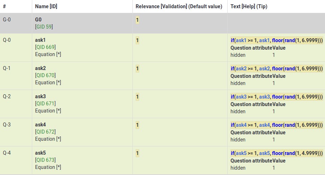Open the QID 670 question link
Screen dimensions: 325x175
pos(45,75)
